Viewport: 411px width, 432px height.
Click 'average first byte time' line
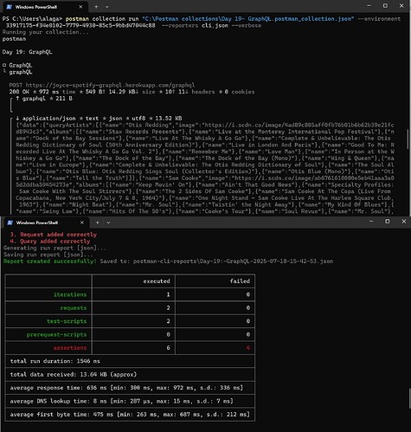[x=130, y=415]
